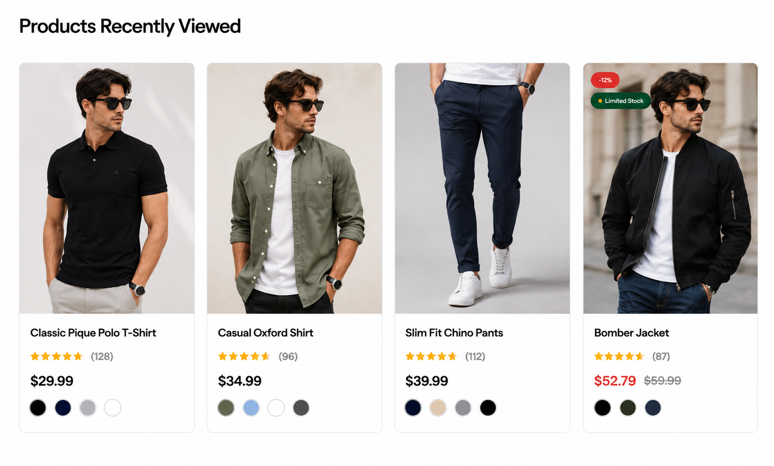Click the -12% discount badge
774x466 pixels.
tap(605, 80)
